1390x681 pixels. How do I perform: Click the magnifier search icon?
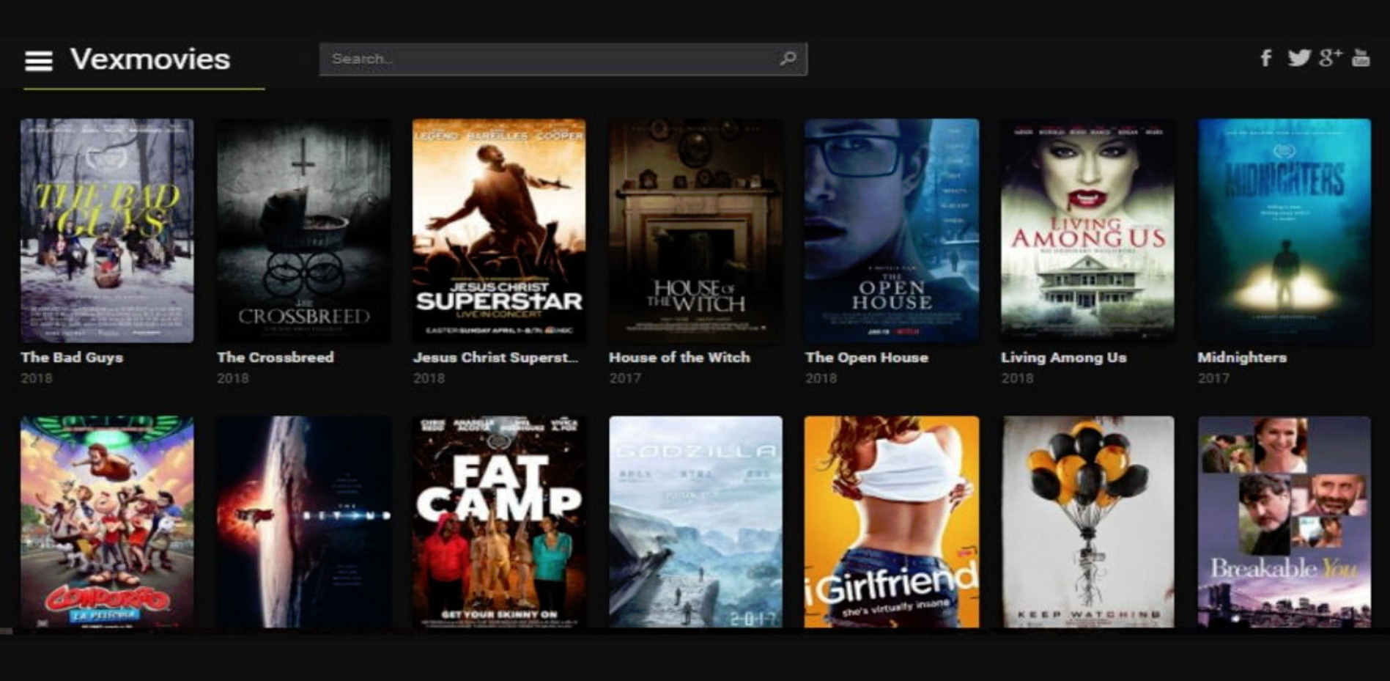pos(788,58)
